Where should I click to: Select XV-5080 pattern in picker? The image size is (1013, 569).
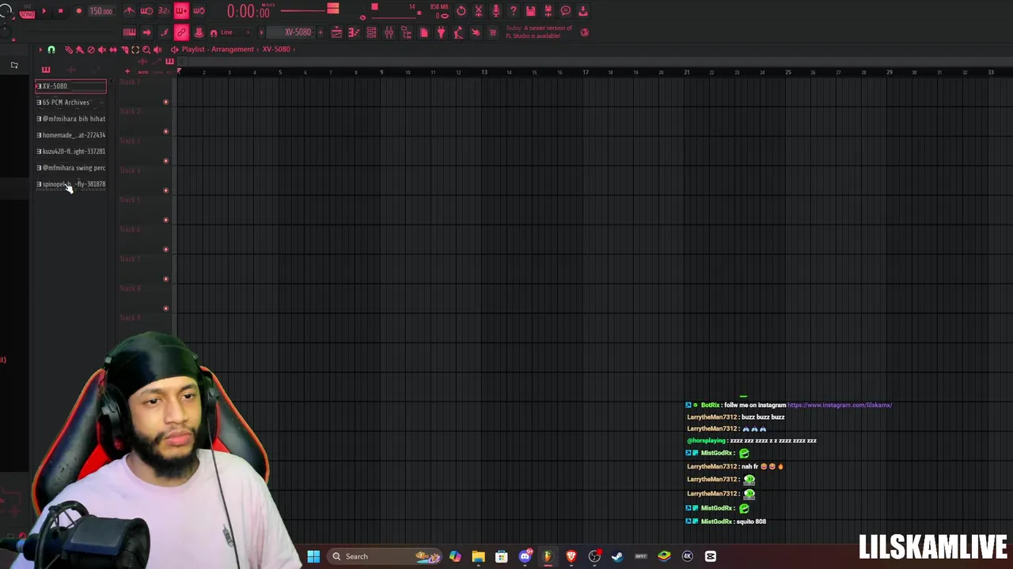pyautogui.click(x=70, y=86)
